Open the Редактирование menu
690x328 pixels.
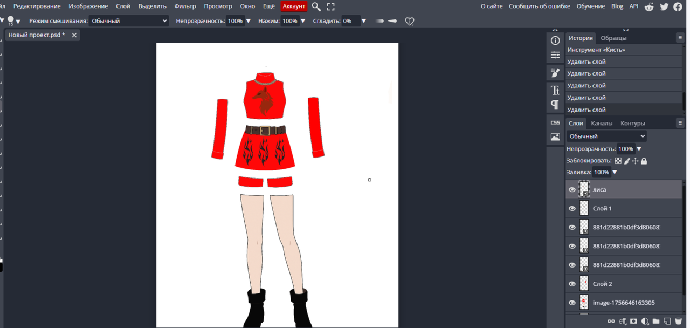[x=37, y=6]
